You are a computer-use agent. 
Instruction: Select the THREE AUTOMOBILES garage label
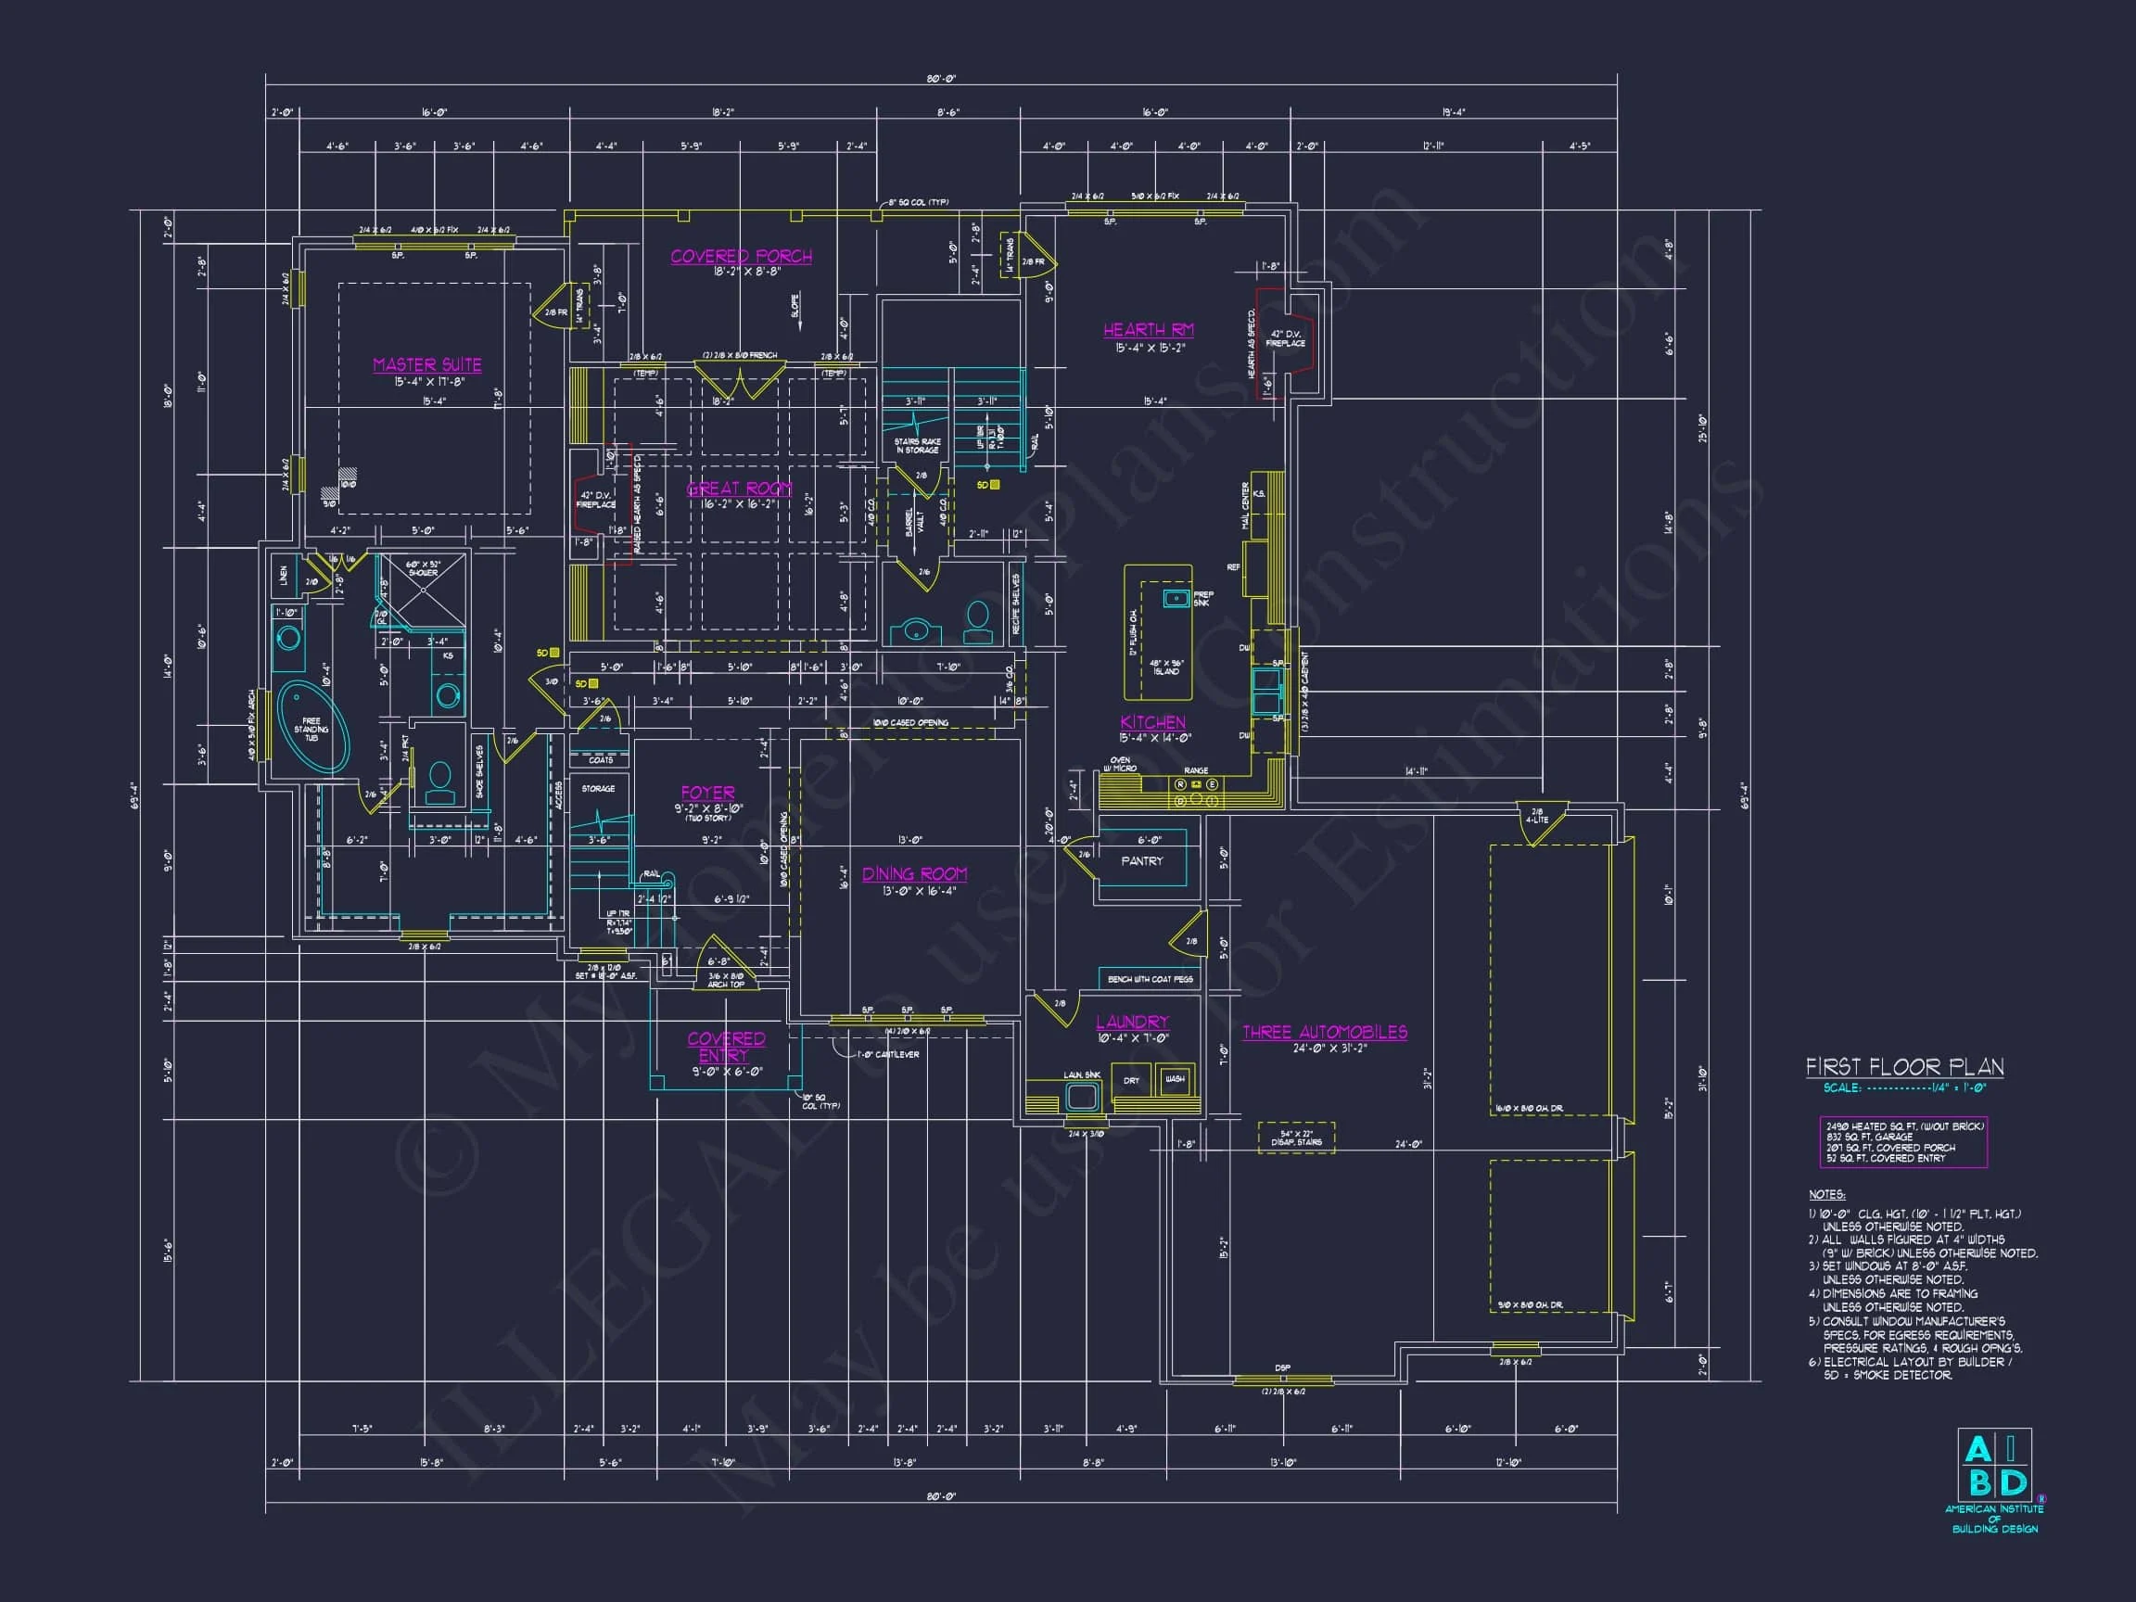(1324, 1032)
